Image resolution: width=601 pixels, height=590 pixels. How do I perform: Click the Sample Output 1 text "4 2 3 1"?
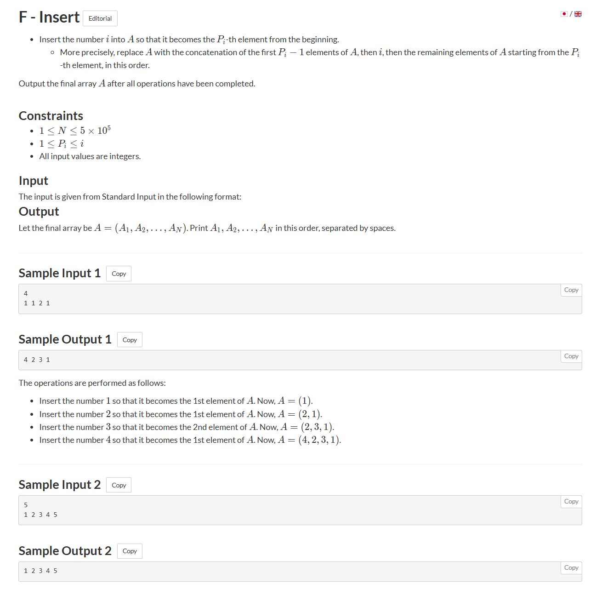[x=37, y=360]
